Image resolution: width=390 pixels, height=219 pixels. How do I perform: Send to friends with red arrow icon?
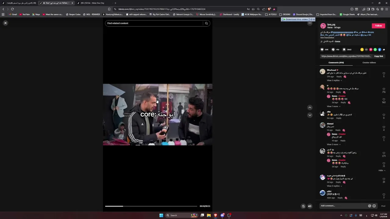[x=371, y=50]
